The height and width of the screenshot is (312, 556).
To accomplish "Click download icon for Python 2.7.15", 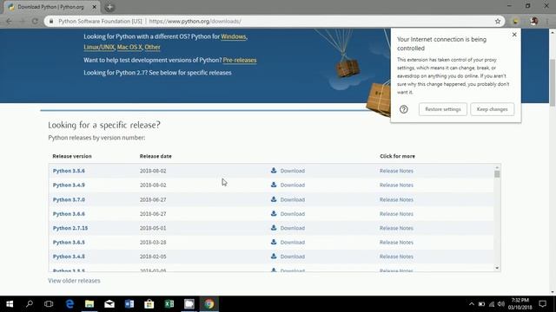I will point(274,228).
